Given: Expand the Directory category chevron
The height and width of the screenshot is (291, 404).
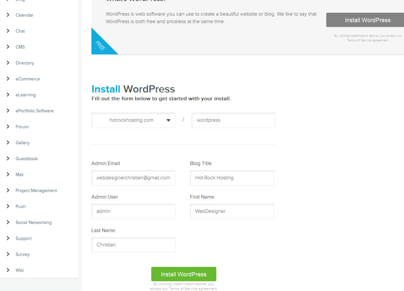Looking at the screenshot, I should pos(8,63).
